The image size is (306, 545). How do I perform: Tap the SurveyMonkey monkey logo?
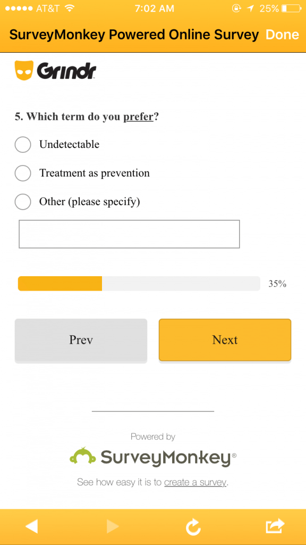(x=82, y=456)
